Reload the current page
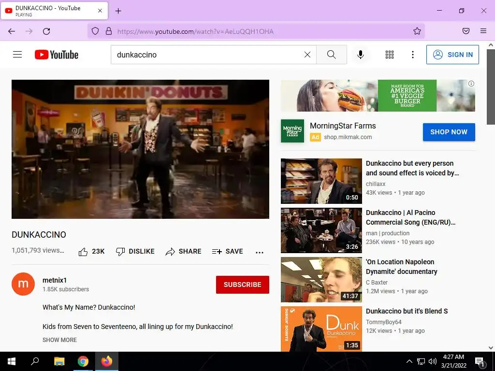The image size is (495, 371). click(46, 31)
